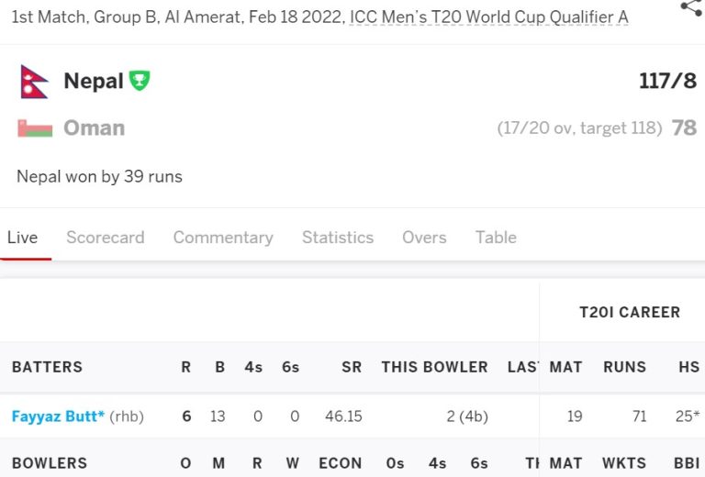Click Nepal's score 117/8
The image size is (705, 477).
667,82
